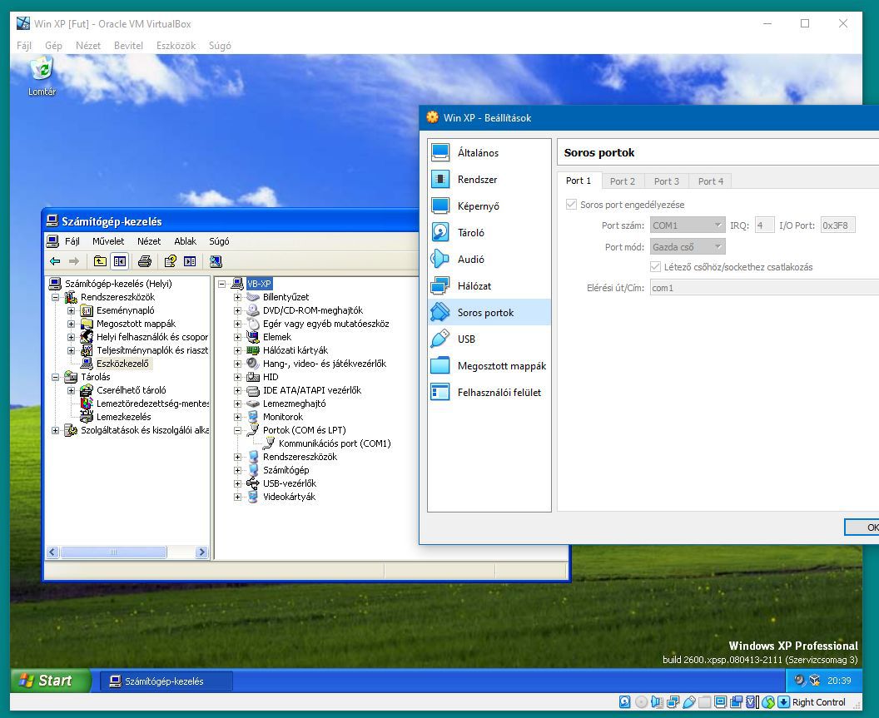The width and height of the screenshot is (879, 718).
Task: Click the Windows XP Start button
Action: coord(51,681)
